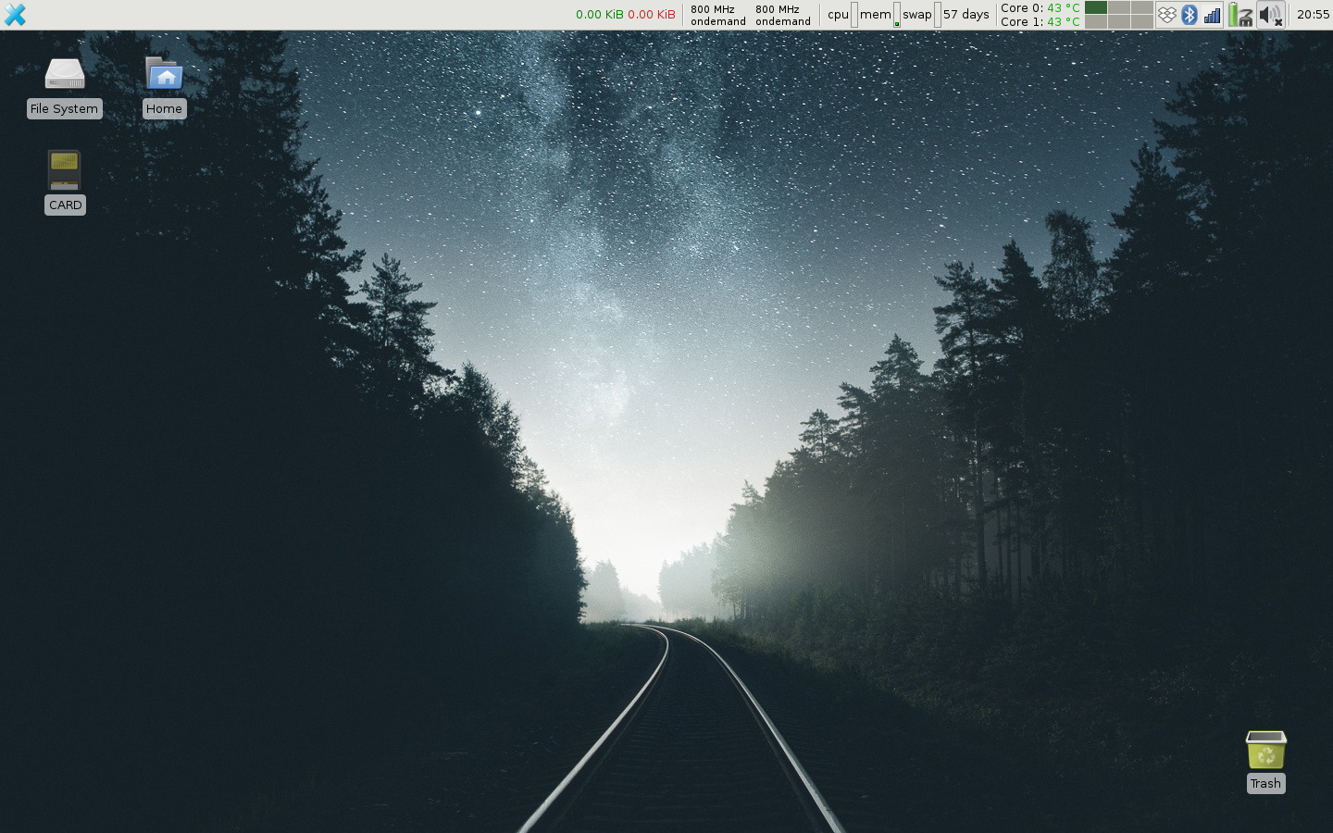This screenshot has height=833, width=1333.
Task: Click the Core 0 temperature sensor reading
Action: coord(1040,8)
